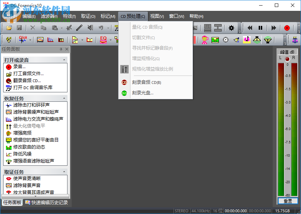This screenshot has width=301, height=214.
Task: Click the FE file conversion toolbar icon
Action: coord(208,28)
